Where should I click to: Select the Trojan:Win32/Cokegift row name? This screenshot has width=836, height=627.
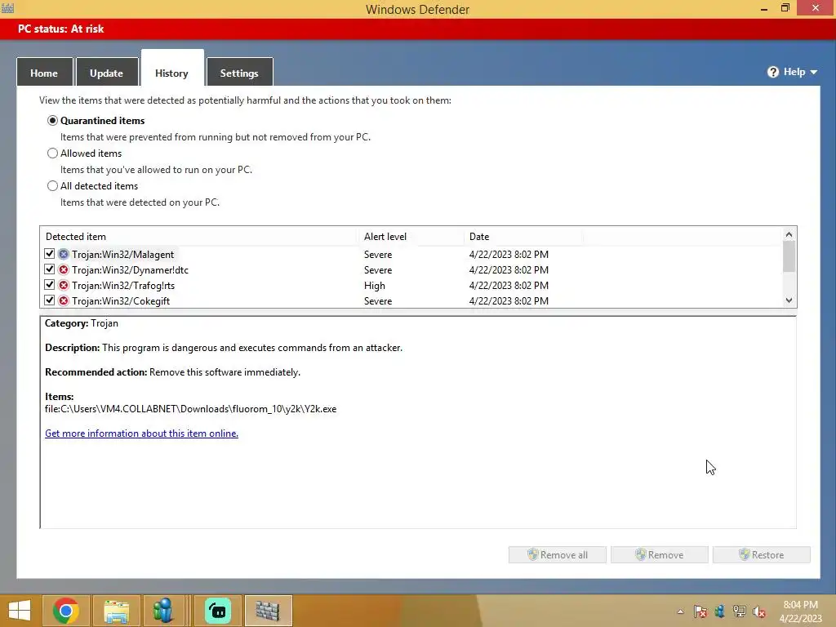[x=121, y=300]
